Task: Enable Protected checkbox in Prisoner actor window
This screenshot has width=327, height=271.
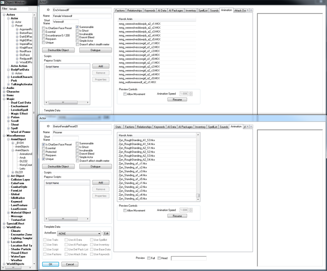Action: click(43, 152)
